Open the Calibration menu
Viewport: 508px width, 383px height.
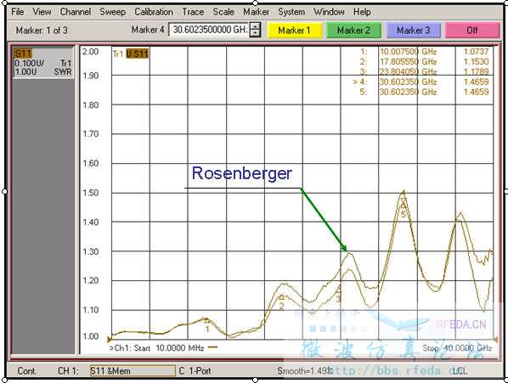(x=154, y=12)
